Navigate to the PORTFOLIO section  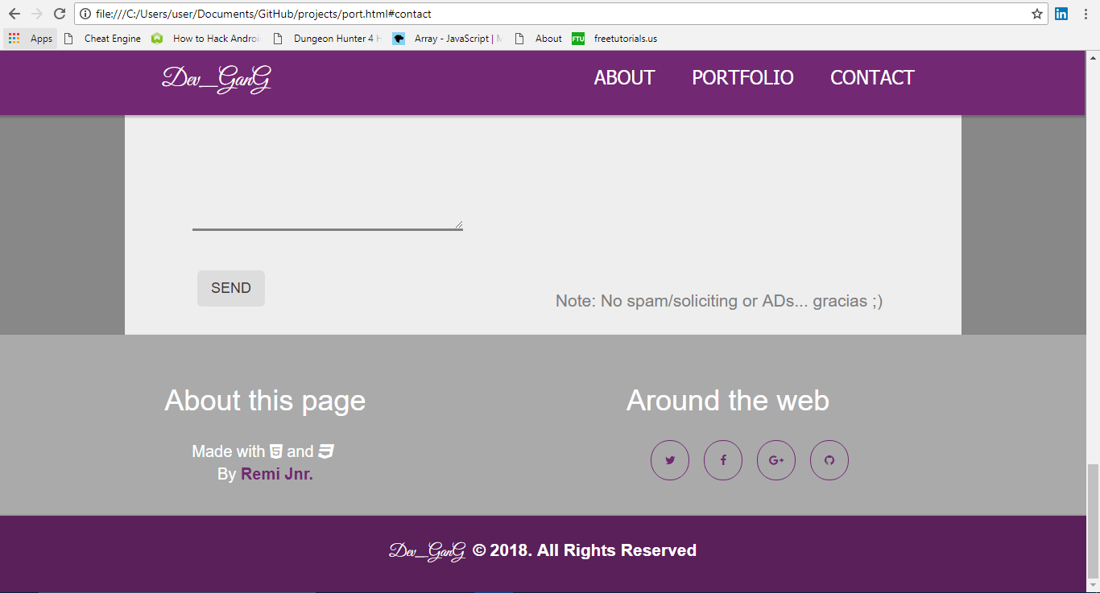click(742, 78)
